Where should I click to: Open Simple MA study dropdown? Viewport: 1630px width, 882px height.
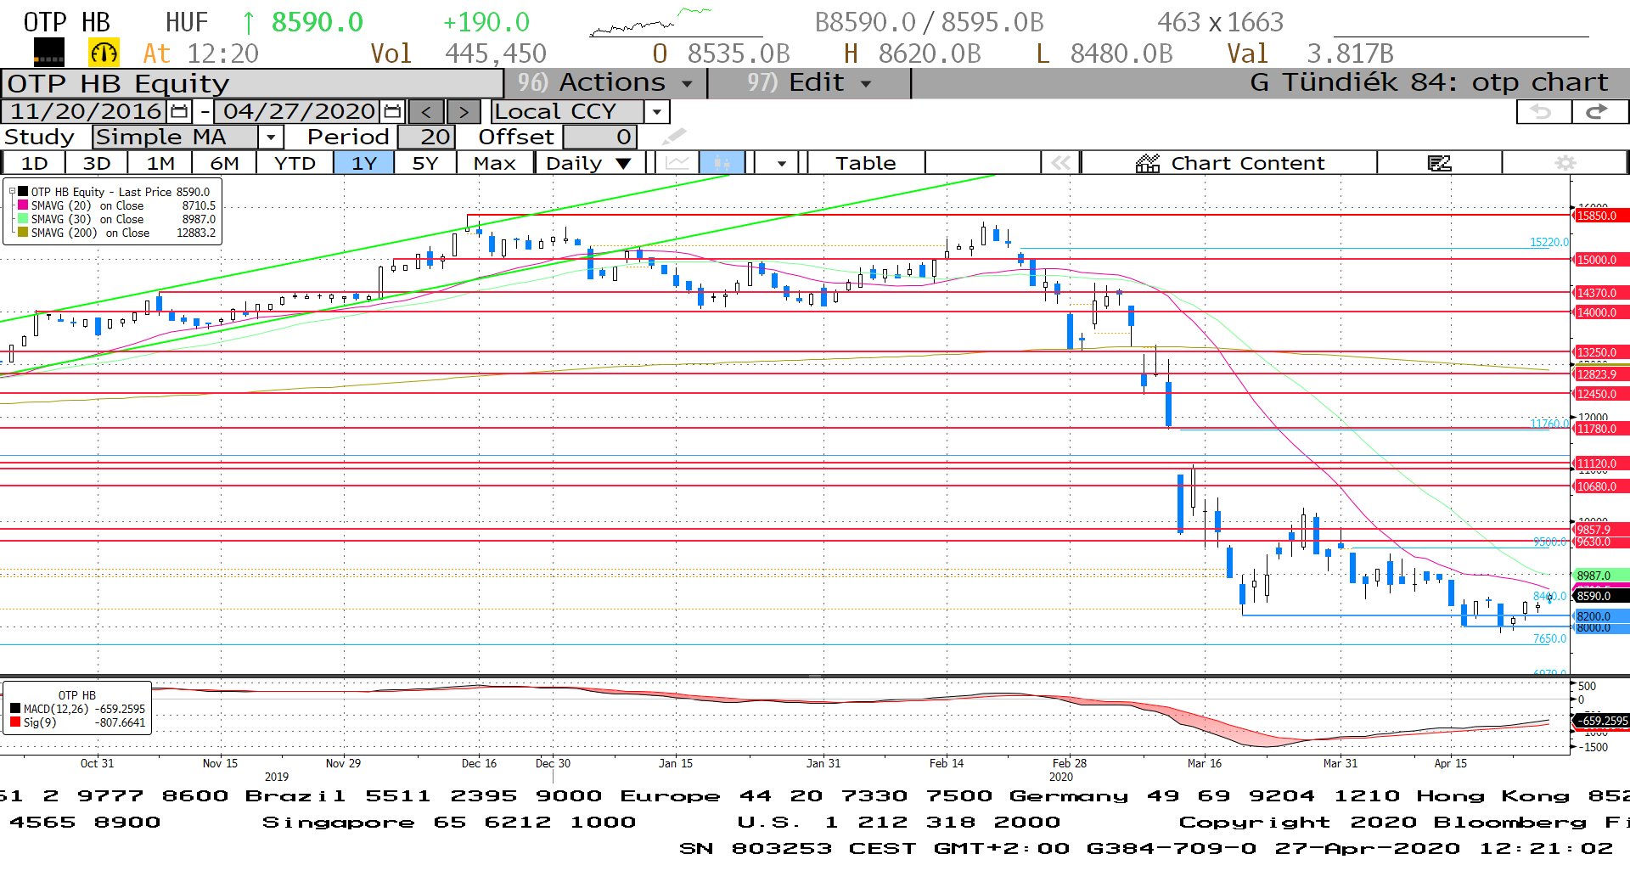pos(271,137)
